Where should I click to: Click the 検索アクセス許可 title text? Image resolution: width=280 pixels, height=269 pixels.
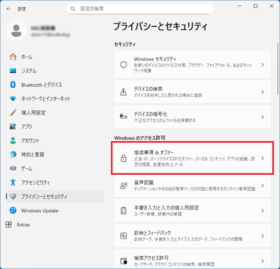[151, 258]
